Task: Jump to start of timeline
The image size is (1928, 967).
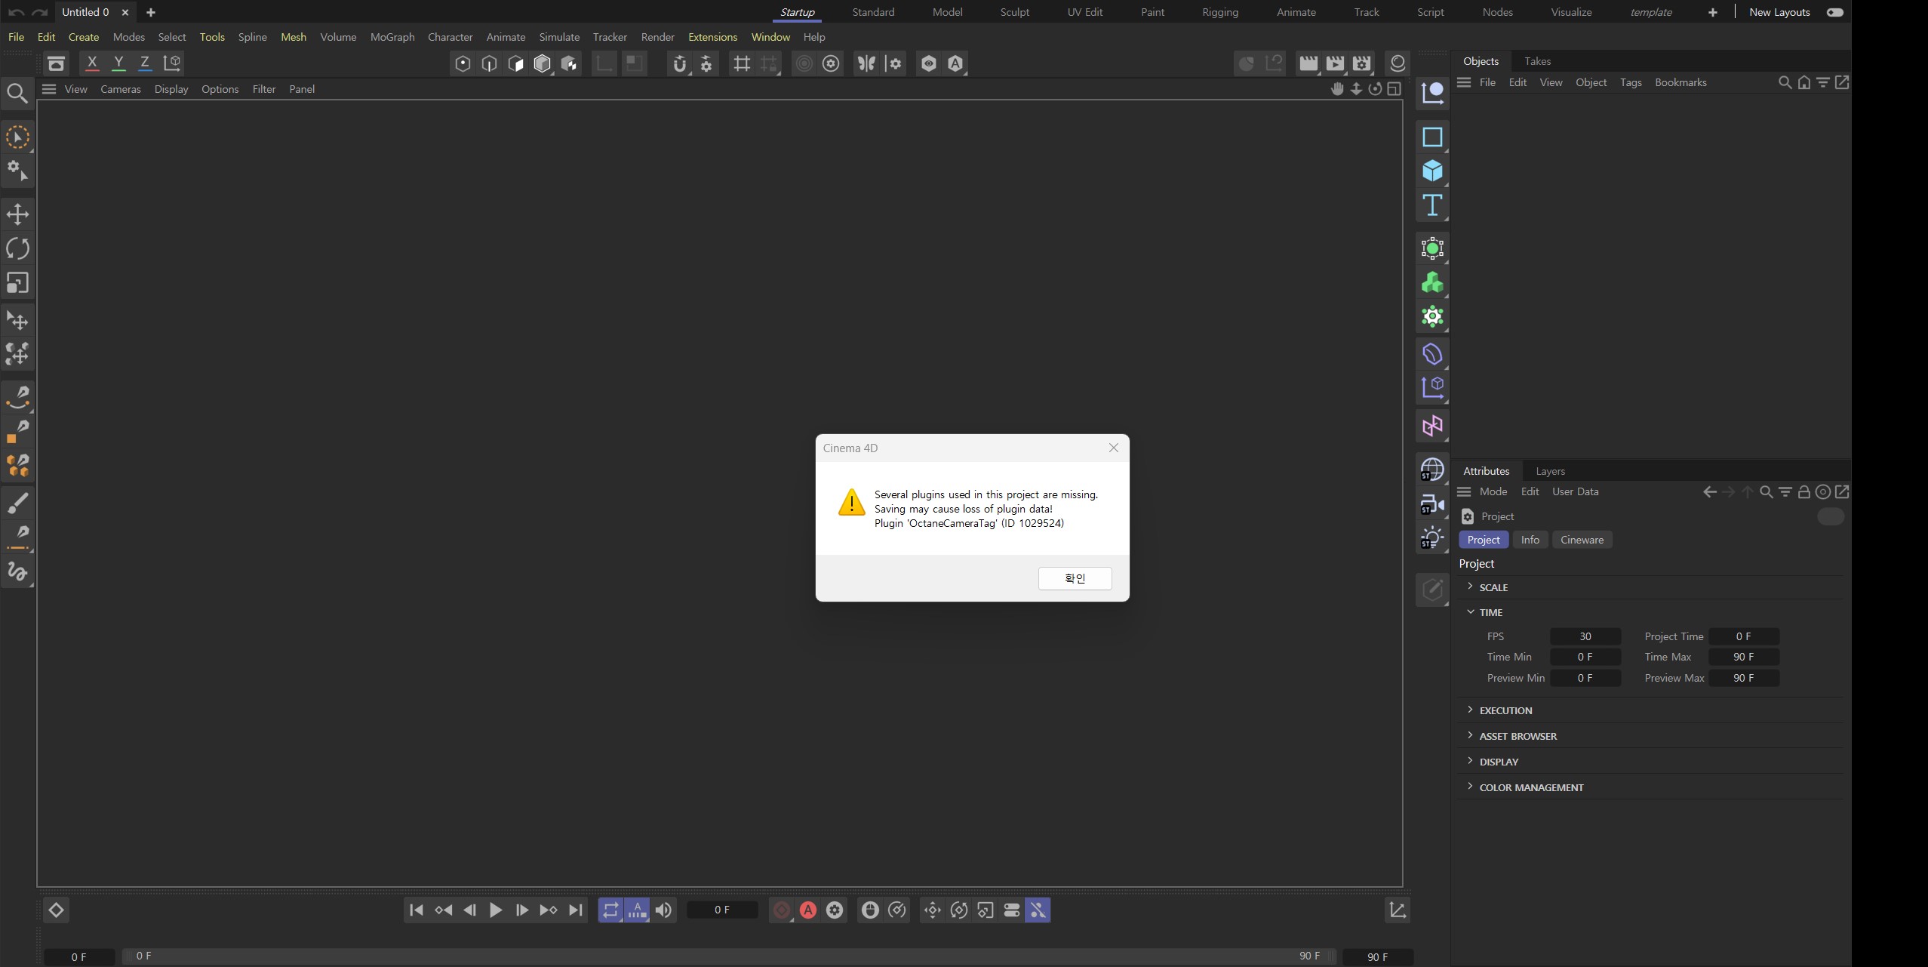Action: click(417, 910)
